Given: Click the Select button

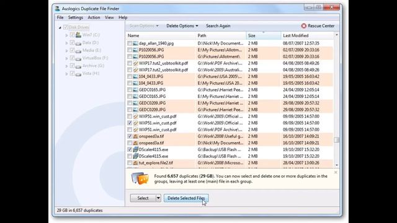Looking at the screenshot, I should tap(143, 198).
